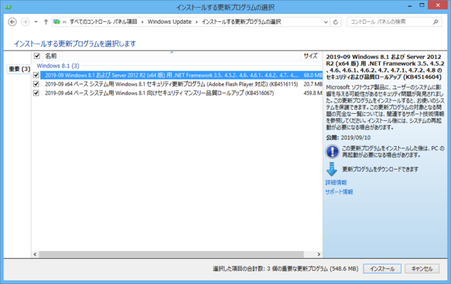
Task: Select すべてのコントロール パネル項目 breadcrumb
Action: pyautogui.click(x=104, y=22)
